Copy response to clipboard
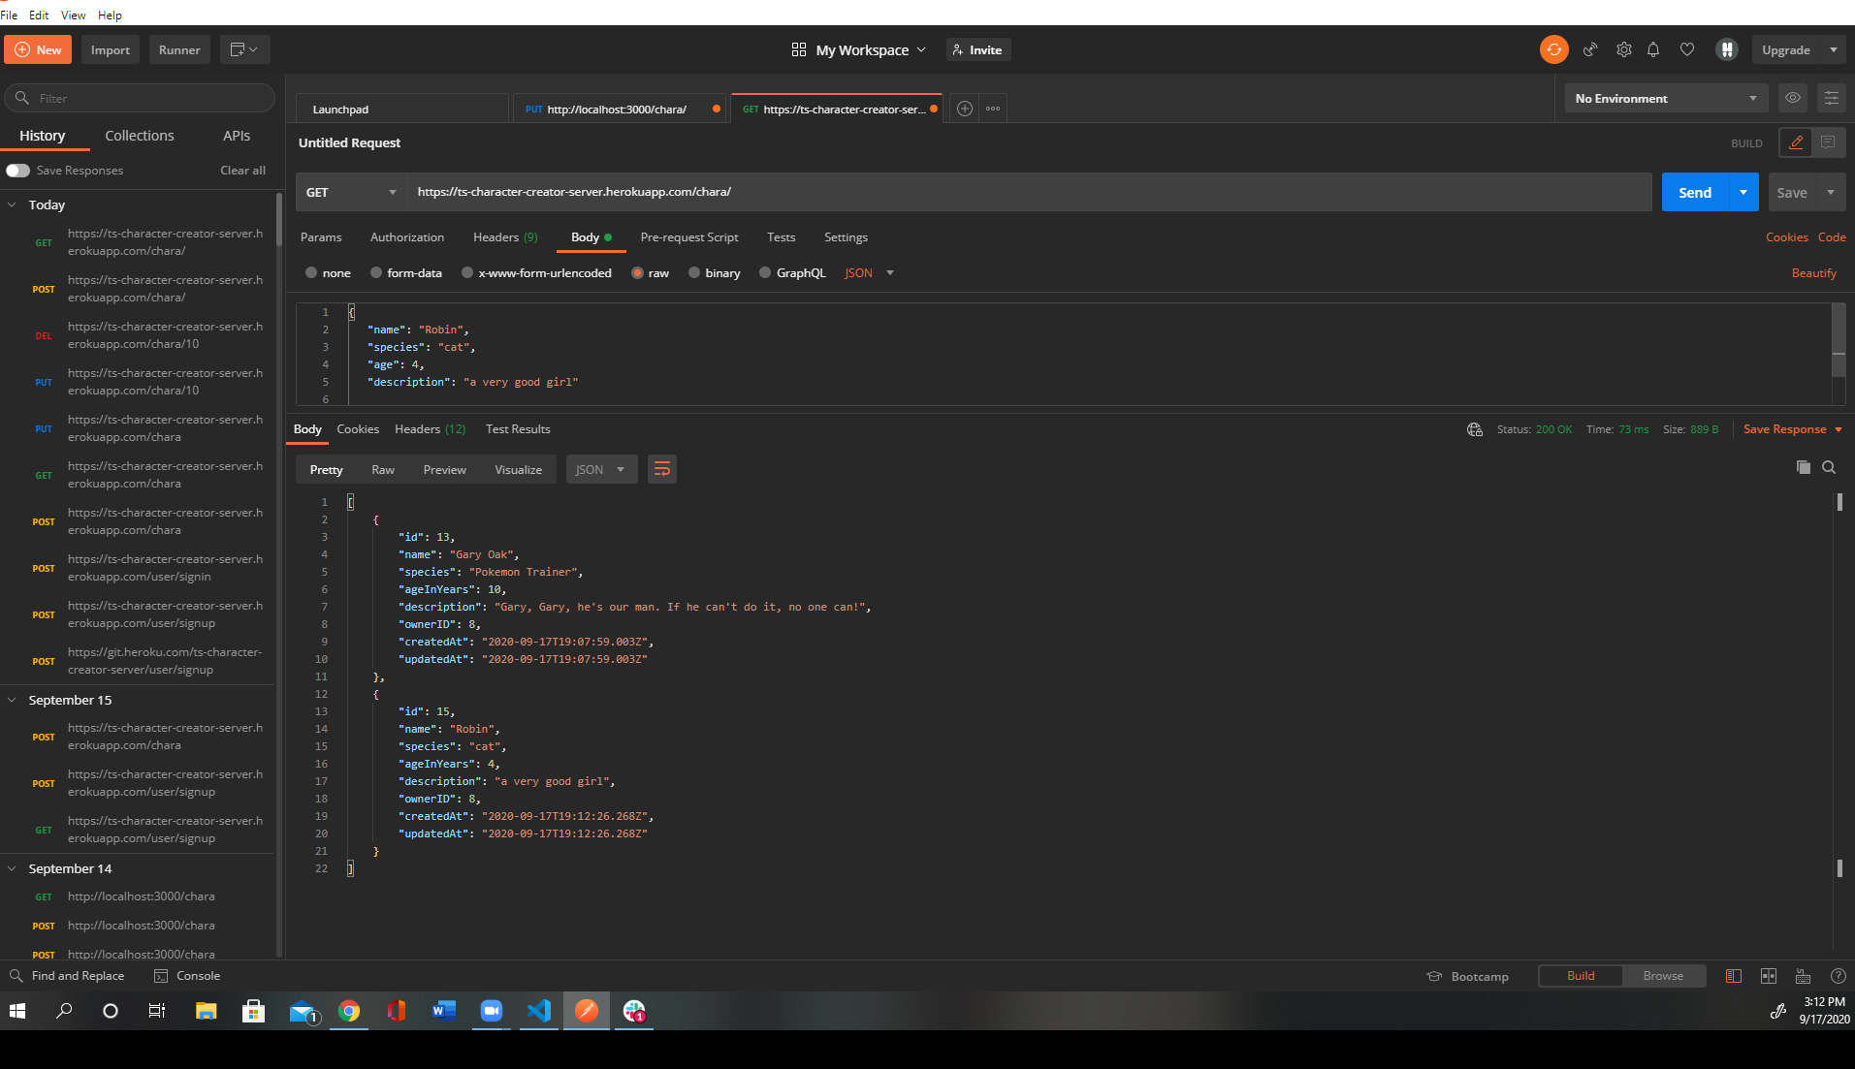The height and width of the screenshot is (1069, 1855). (1803, 467)
